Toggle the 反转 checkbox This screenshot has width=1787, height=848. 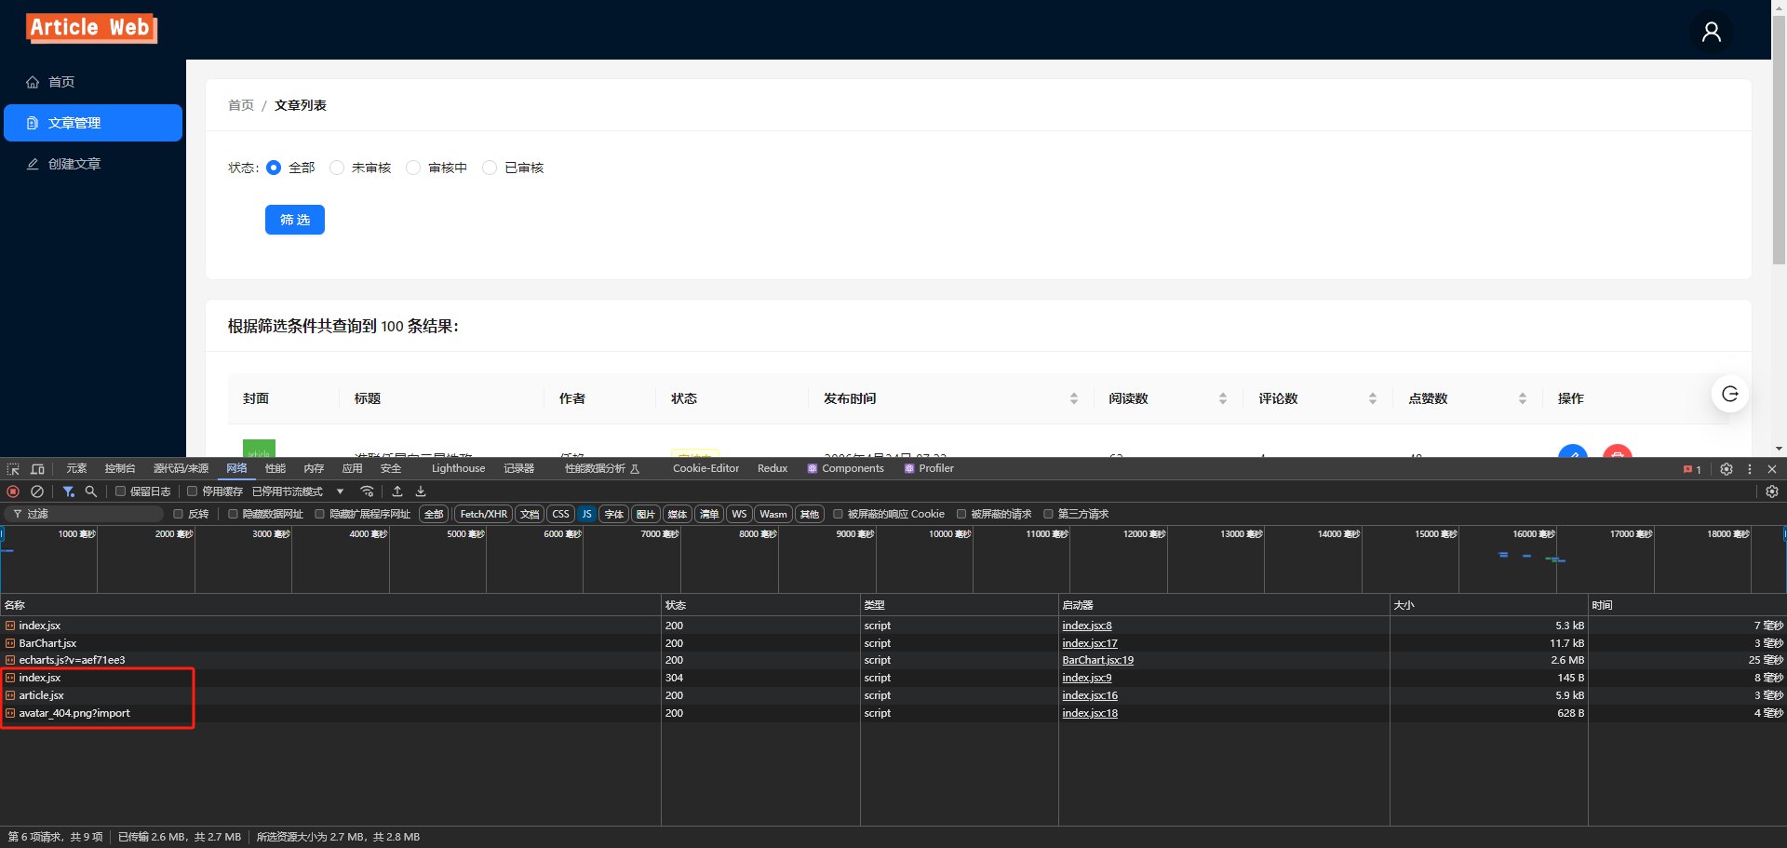coord(178,514)
